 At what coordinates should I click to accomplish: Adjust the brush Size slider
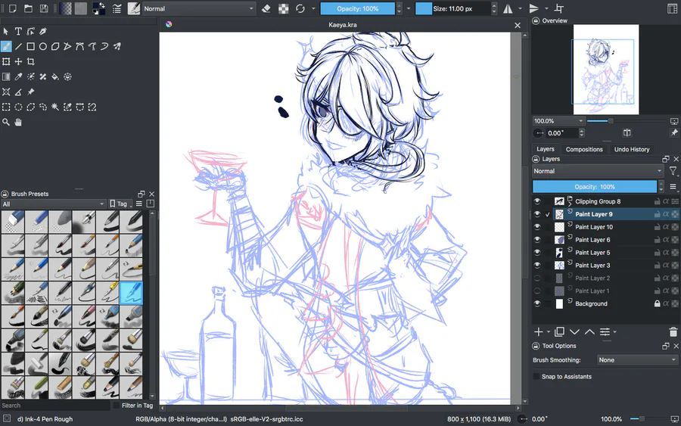pyautogui.click(x=453, y=8)
